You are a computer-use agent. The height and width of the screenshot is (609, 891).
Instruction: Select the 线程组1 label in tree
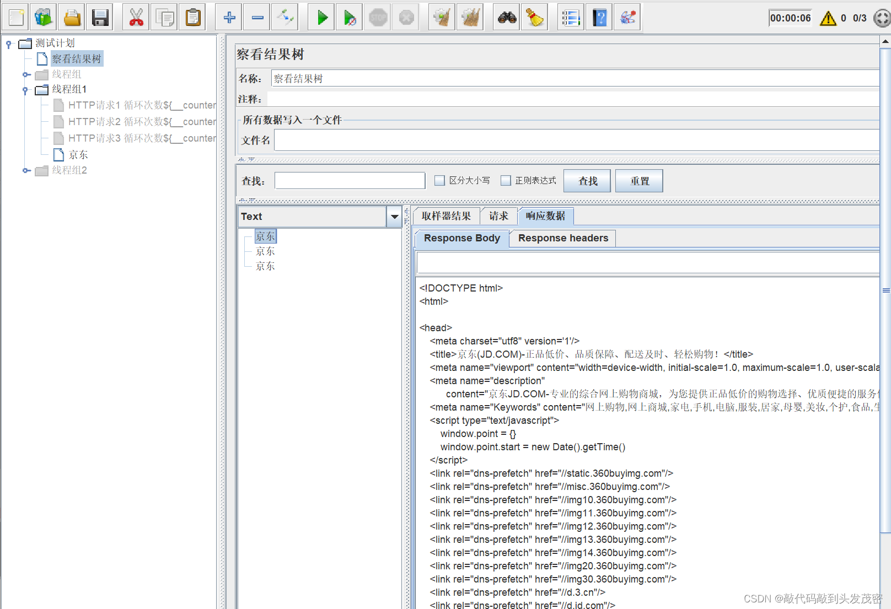click(69, 89)
